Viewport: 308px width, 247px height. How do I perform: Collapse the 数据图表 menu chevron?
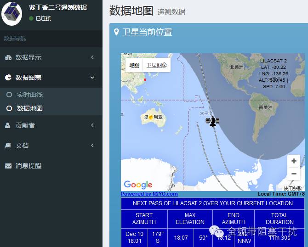(92, 78)
